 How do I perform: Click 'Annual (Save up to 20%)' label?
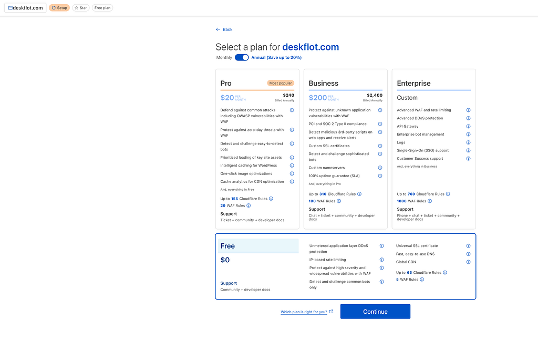point(276,58)
